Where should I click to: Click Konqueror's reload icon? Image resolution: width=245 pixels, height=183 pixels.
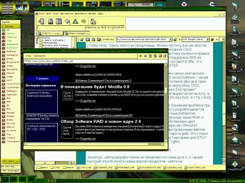click(x=155, y=56)
